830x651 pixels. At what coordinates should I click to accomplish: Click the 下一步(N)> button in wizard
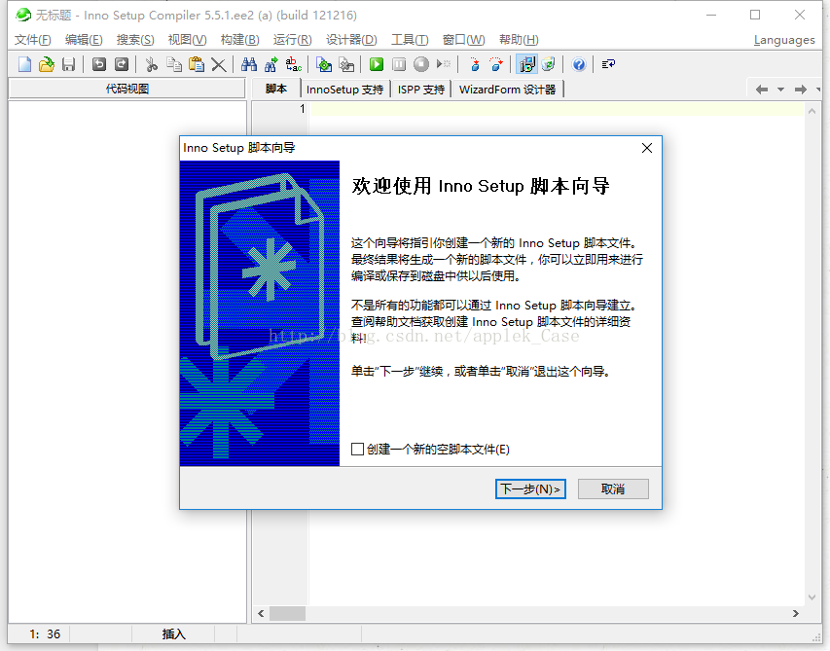tap(530, 489)
